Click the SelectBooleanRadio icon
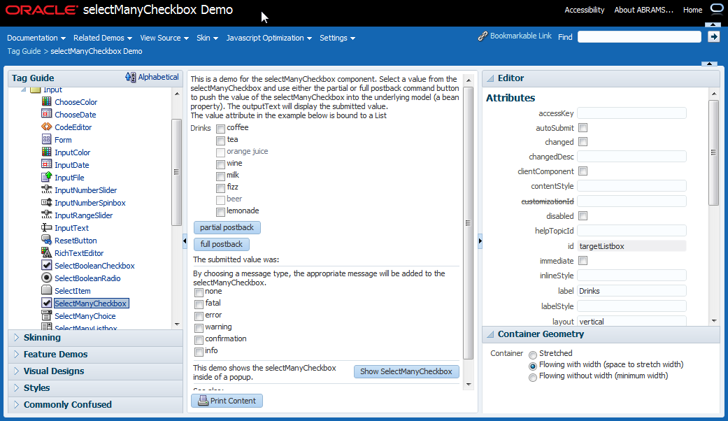The height and width of the screenshot is (421, 728). click(46, 278)
